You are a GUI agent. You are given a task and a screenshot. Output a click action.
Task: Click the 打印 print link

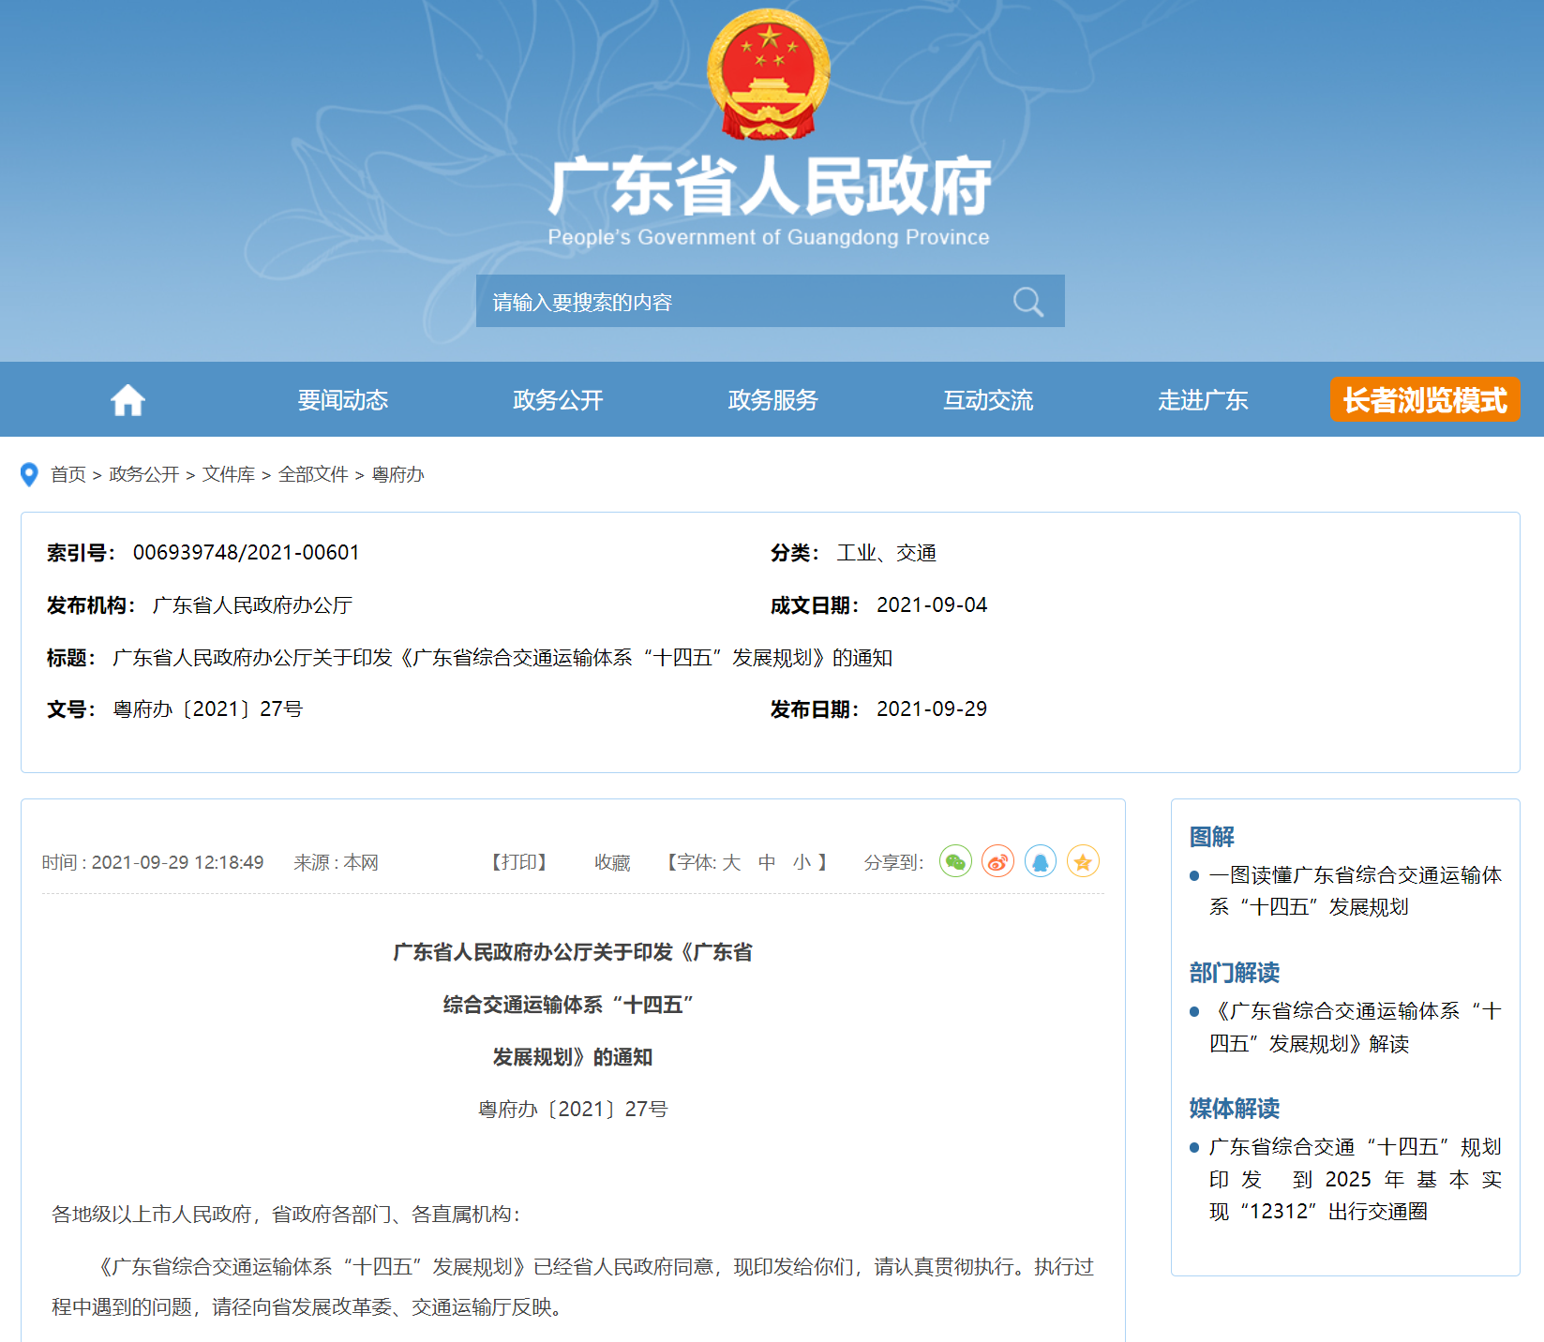tap(519, 862)
